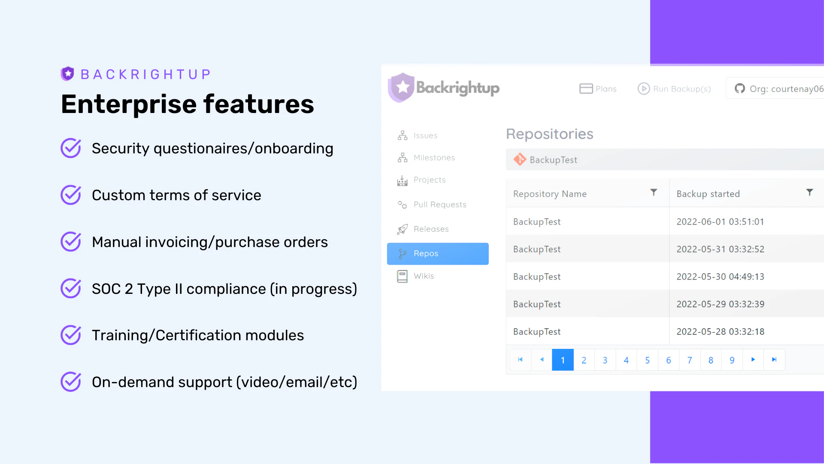Select the Releases sidebar icon
824x464 pixels.
402,229
